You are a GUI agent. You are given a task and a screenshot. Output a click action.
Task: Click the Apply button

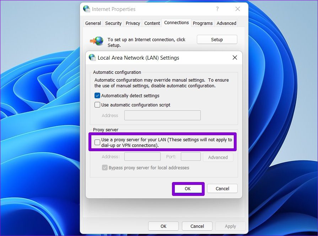[x=230, y=226]
